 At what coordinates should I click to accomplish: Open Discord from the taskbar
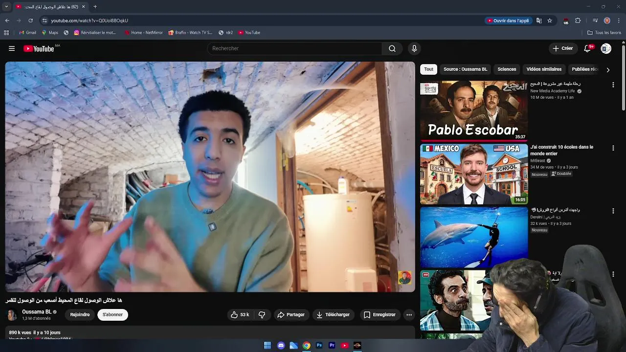click(x=281, y=346)
